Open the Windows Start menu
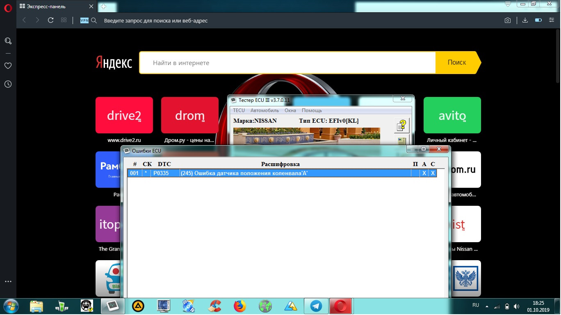This screenshot has height=315, width=561. coord(10,306)
